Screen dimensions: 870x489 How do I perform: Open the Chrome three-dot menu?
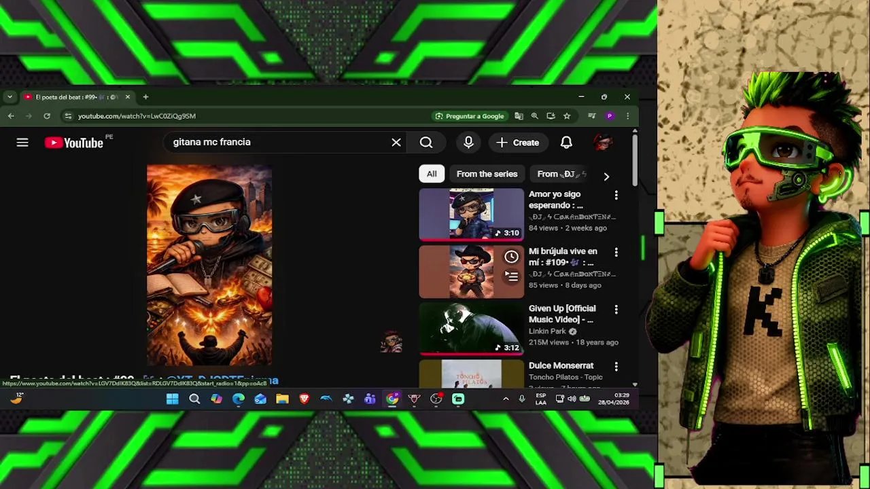coord(627,116)
